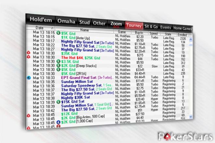215x143 pixels.
Task: Switch to the Omaha tab
Action: [x=66, y=21]
